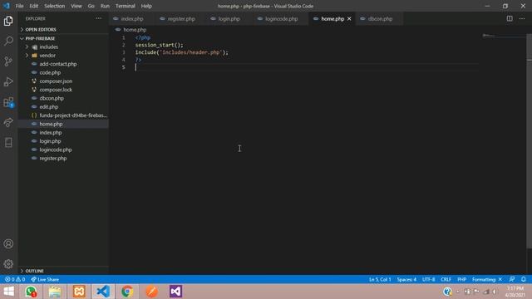Viewport: 532px width, 299px height.
Task: Open composer.lock in the explorer
Action: (x=56, y=90)
